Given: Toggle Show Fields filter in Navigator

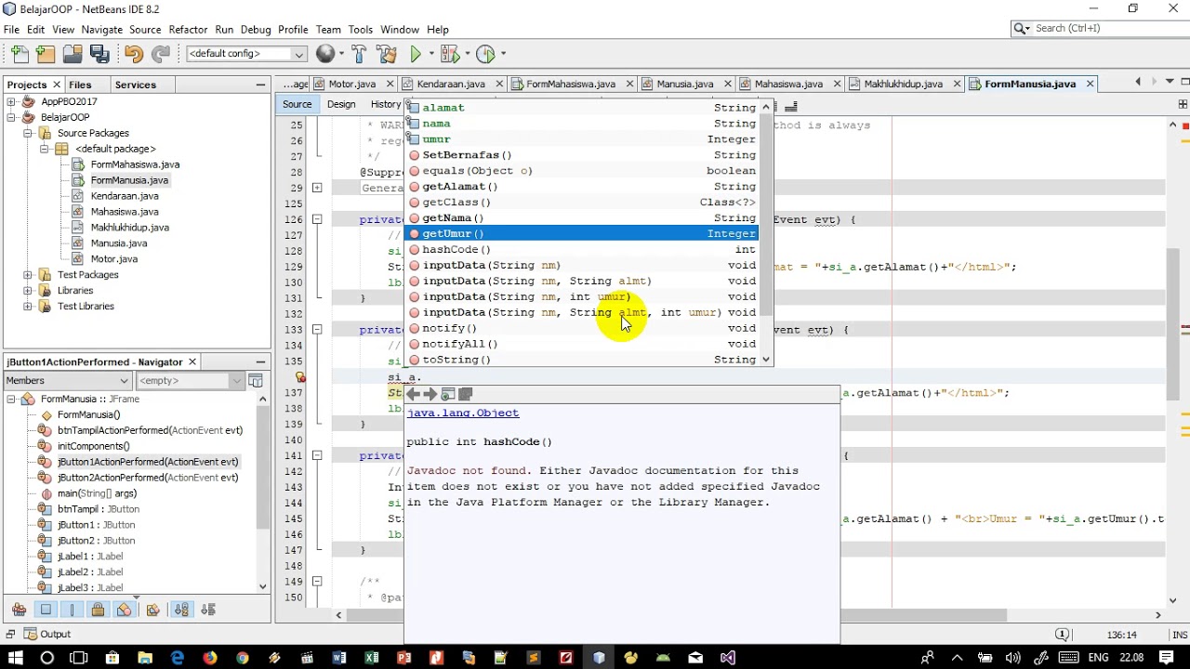Looking at the screenshot, I should click(46, 610).
